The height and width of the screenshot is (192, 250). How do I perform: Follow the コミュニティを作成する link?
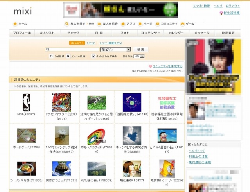click(168, 66)
